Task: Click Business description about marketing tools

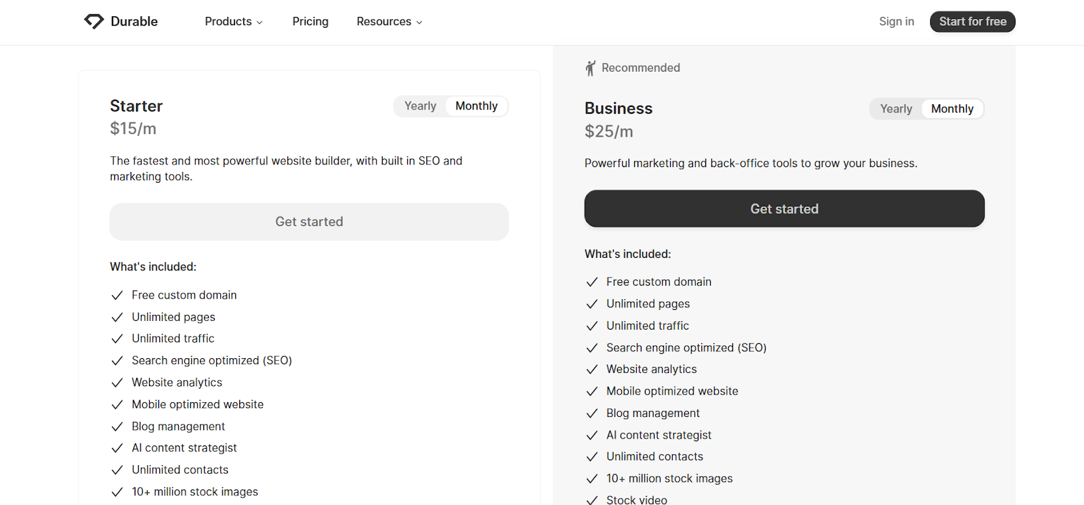Action: [x=751, y=163]
